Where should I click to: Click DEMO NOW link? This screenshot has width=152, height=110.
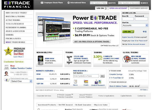[49, 58]
